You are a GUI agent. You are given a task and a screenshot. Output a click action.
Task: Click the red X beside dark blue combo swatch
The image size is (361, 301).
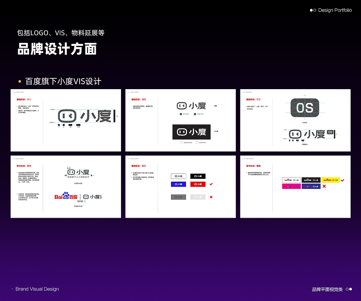tap(324, 186)
